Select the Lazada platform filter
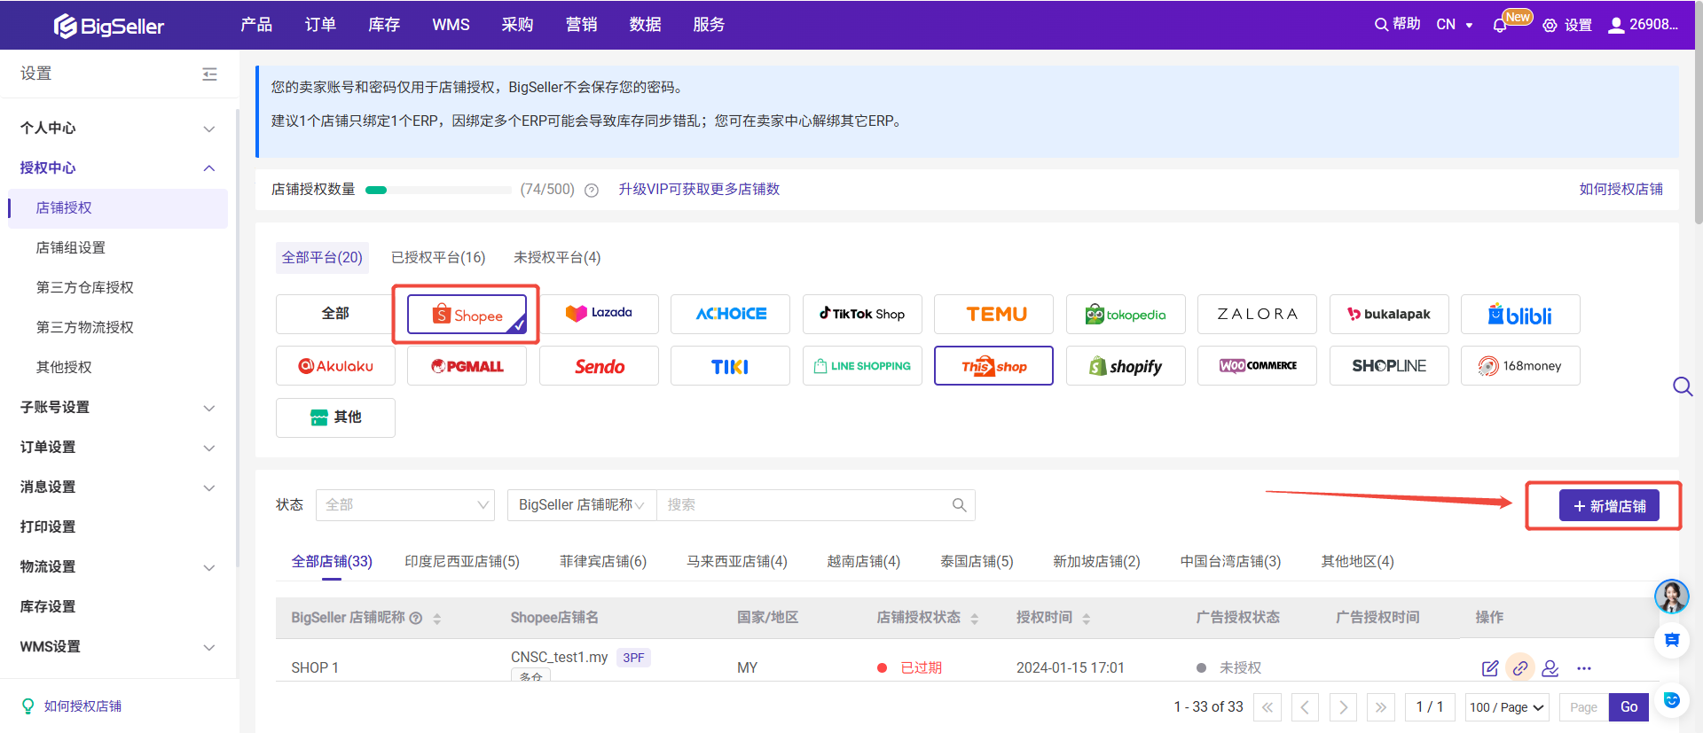1703x733 pixels. (x=599, y=314)
